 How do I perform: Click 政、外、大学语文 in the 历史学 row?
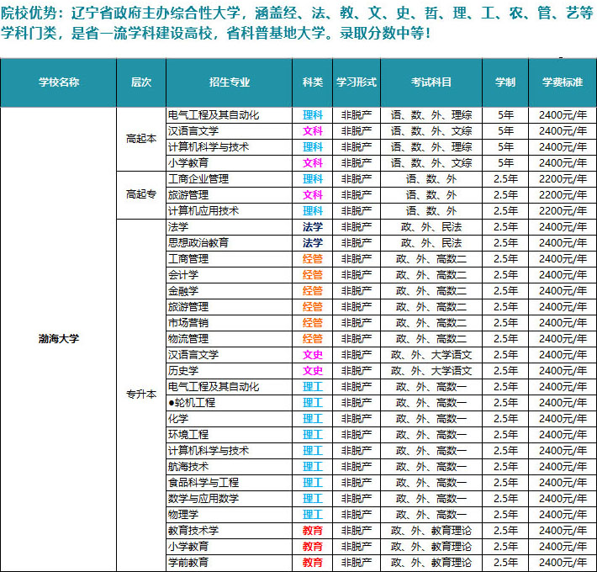point(431,371)
